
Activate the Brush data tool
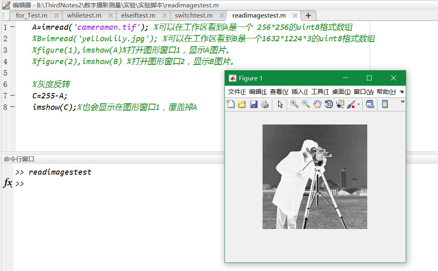351,104
